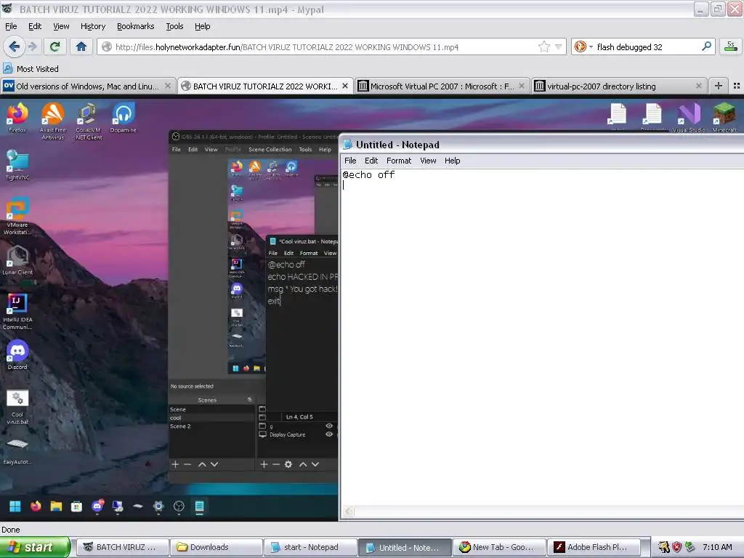The width and height of the screenshot is (744, 558).
Task: Open the Most Visited bookmarks folder
Action: [31, 69]
